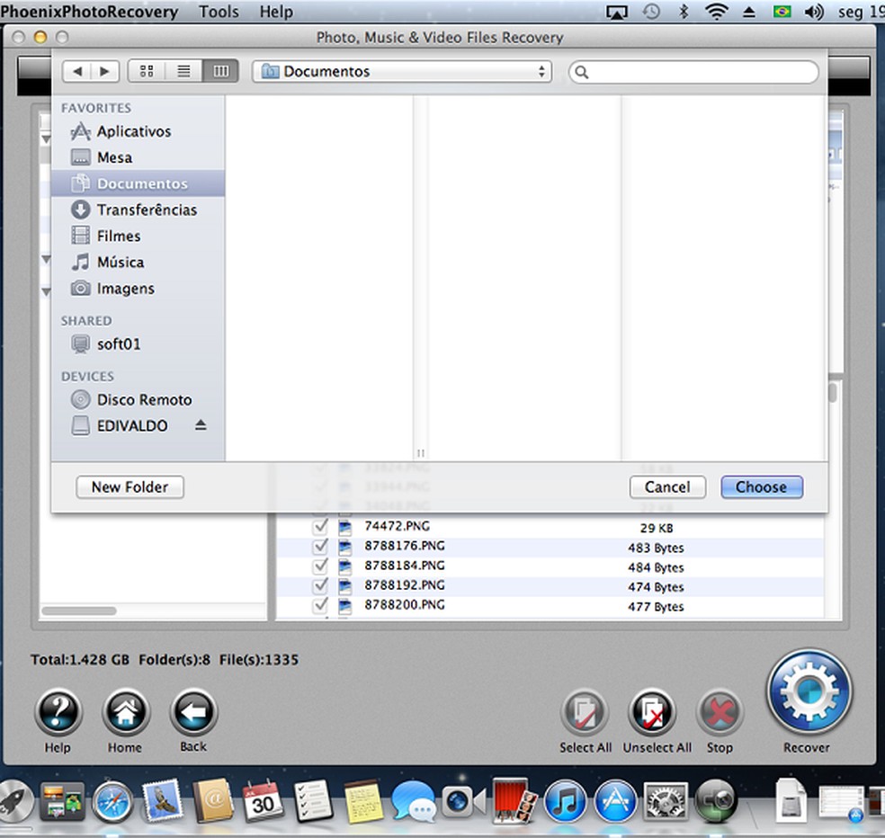This screenshot has width=885, height=838.
Task: Select Filmes in the sidebar
Action: [x=138, y=236]
